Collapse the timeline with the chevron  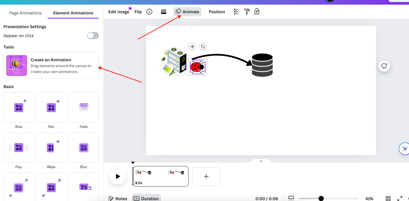pos(261,161)
